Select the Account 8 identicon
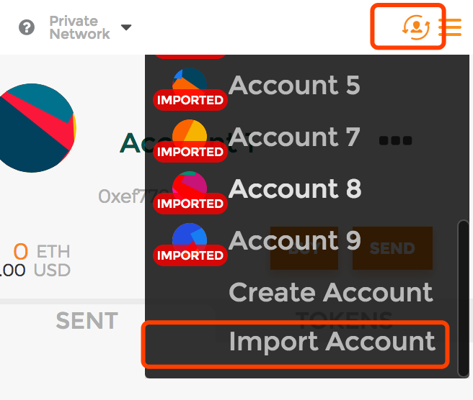 point(190,185)
